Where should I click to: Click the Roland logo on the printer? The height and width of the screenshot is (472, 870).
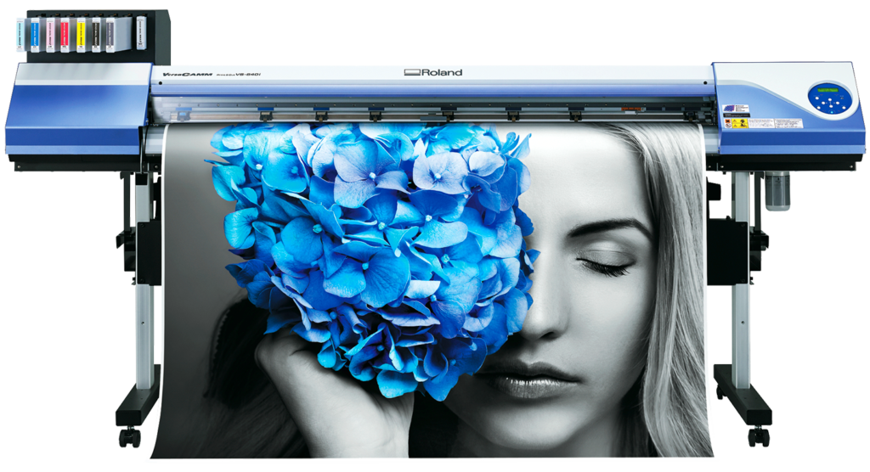433,73
